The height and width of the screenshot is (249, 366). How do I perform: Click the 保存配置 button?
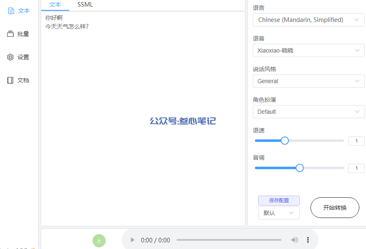tap(279, 201)
